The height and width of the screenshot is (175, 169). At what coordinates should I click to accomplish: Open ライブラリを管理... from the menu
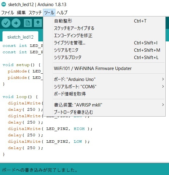click(104, 43)
